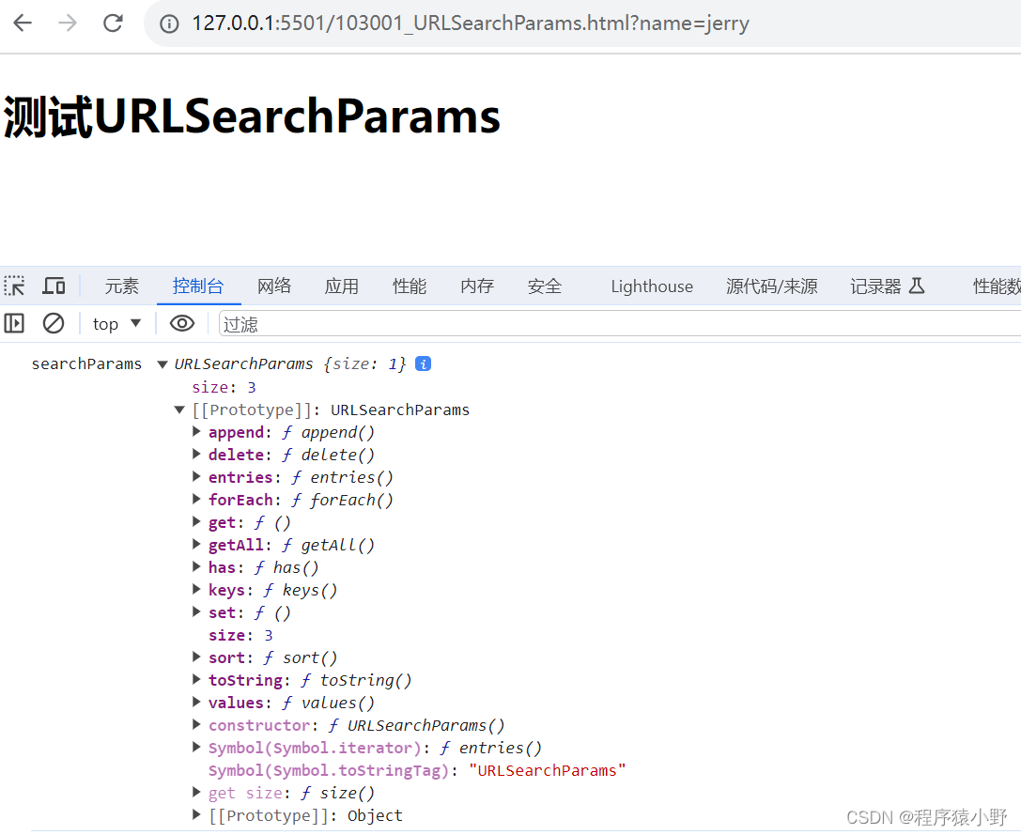
Task: Open the top context dropdown
Action: click(x=116, y=324)
